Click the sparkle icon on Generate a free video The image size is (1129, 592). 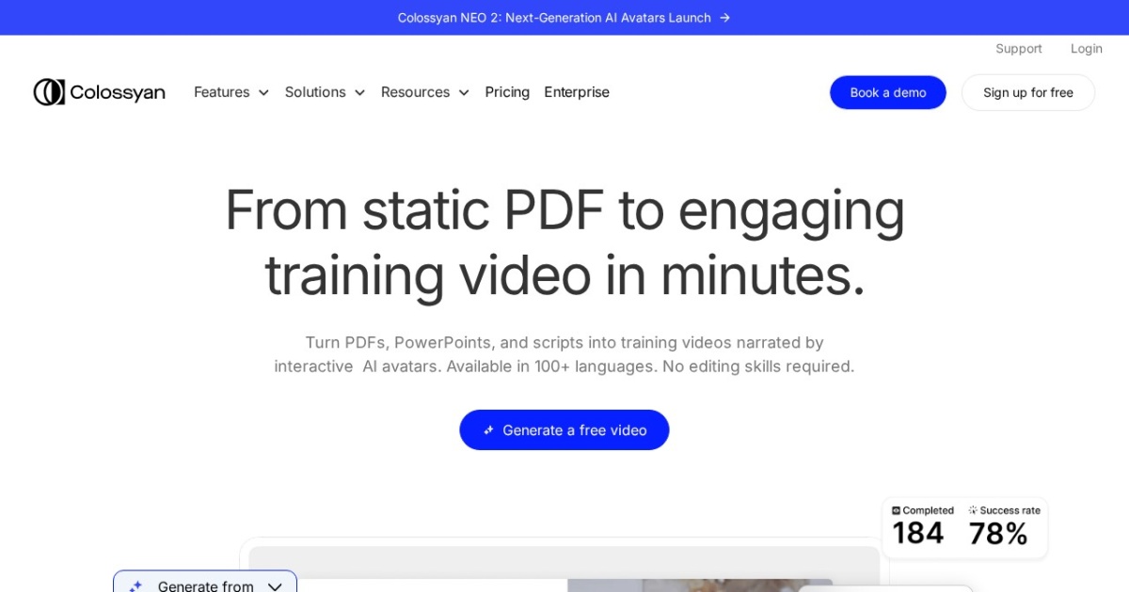point(488,430)
